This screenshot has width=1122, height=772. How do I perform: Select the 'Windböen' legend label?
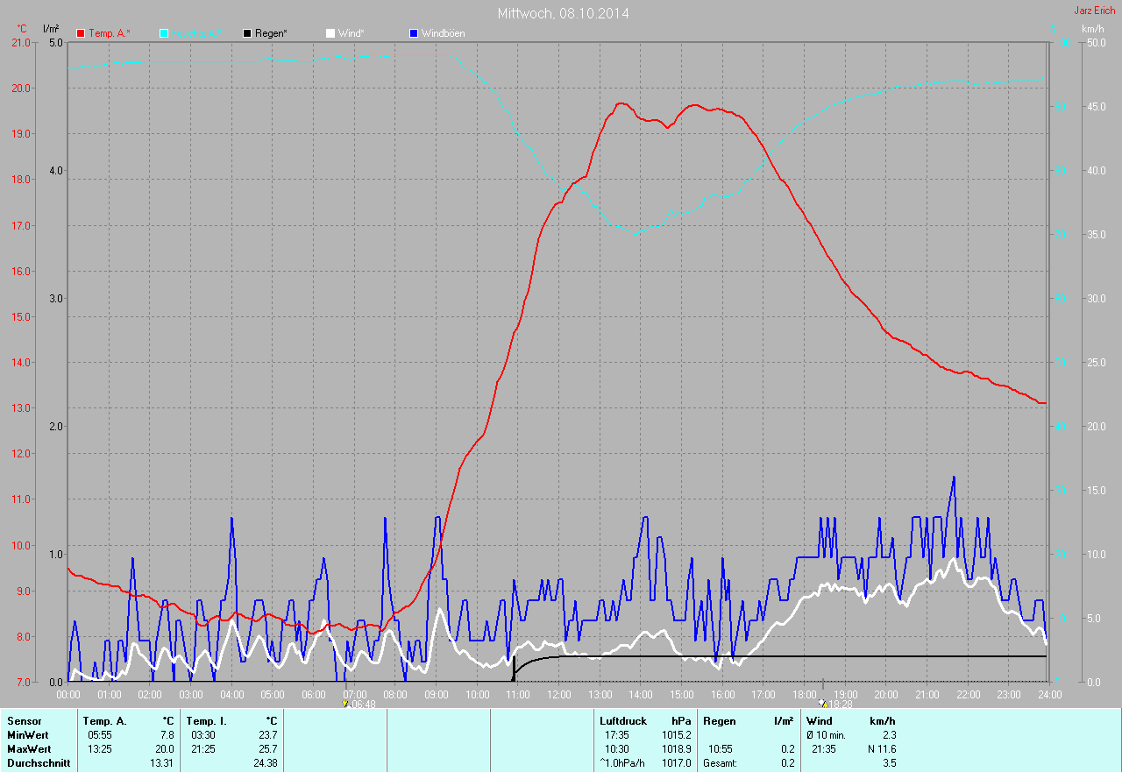pyautogui.click(x=444, y=33)
